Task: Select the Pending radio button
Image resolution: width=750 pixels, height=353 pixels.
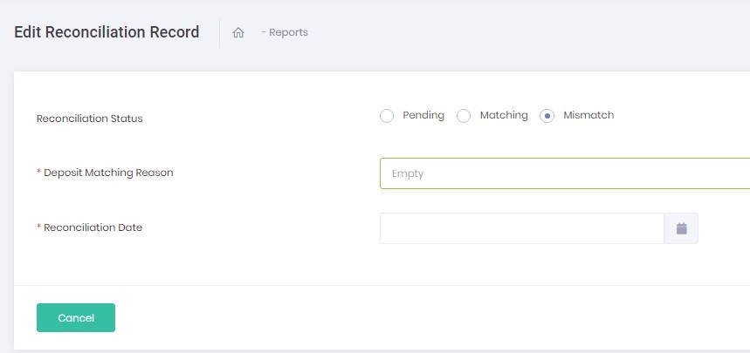Action: (x=387, y=116)
